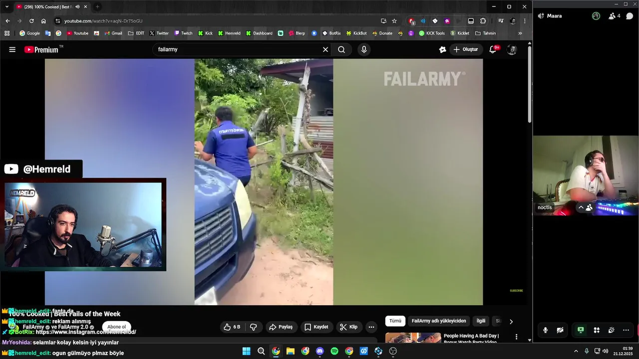The width and height of the screenshot is (639, 359).
Task: Open more actions under the video
Action: 371,327
